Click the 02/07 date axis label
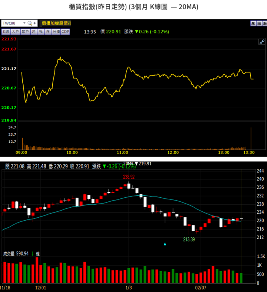The image size is (267, 292). click(201, 288)
